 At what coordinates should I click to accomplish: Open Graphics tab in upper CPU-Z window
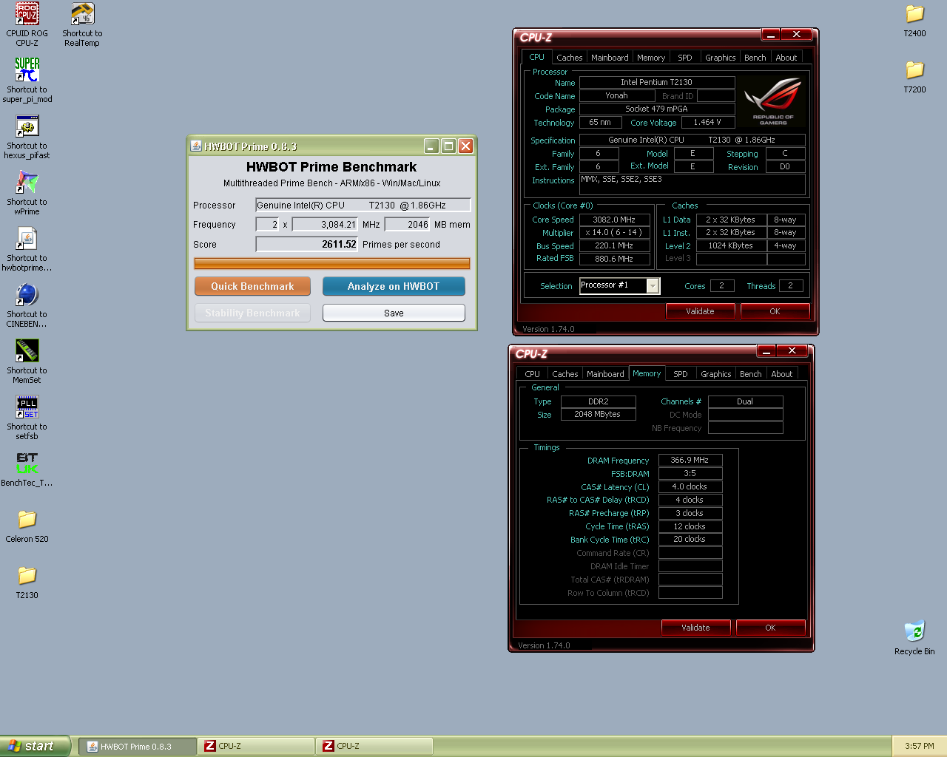click(x=720, y=58)
